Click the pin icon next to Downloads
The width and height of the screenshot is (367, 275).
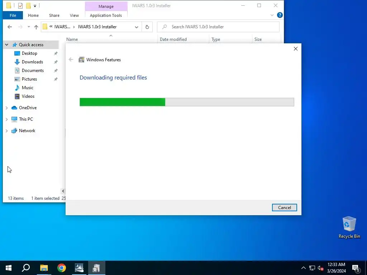56,62
